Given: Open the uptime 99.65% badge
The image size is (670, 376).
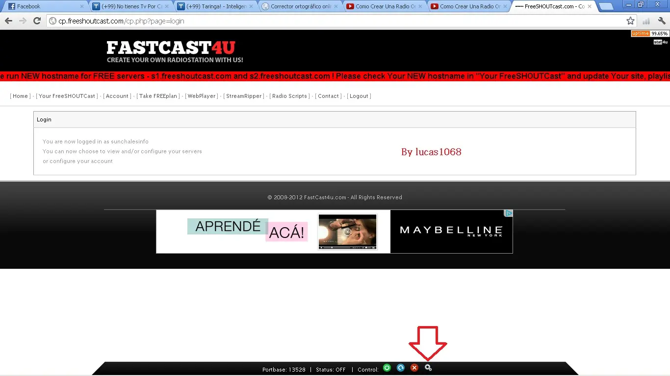Looking at the screenshot, I should (649, 34).
